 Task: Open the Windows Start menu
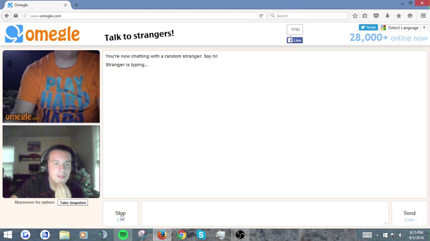(8, 235)
